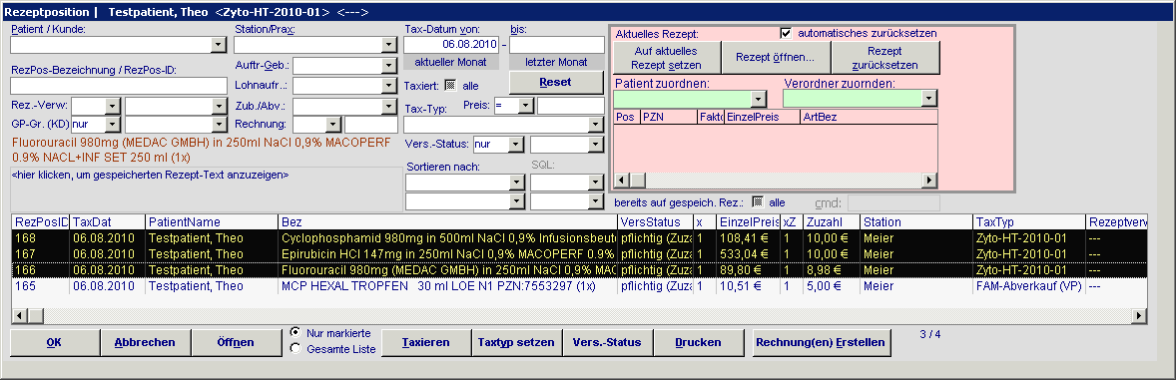Select the 'Fluorouracil 980mg (MEDAC GMBH)' table row

click(x=580, y=270)
